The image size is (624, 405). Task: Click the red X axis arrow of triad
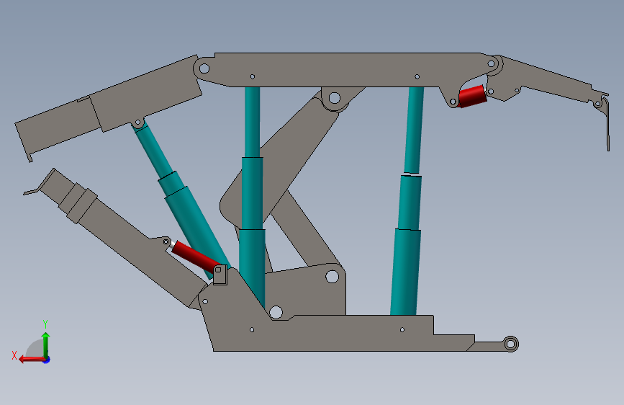(x=31, y=359)
